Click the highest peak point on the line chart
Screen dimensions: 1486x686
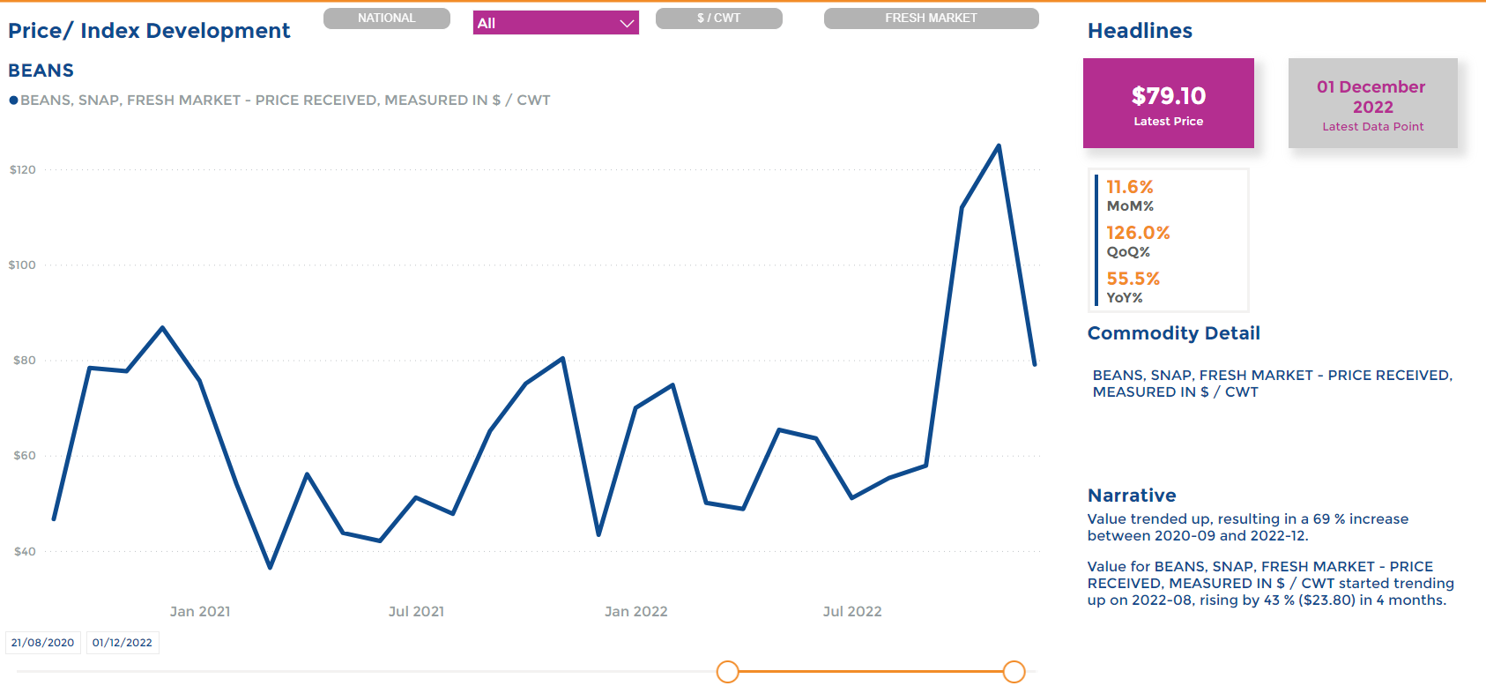[999, 145]
